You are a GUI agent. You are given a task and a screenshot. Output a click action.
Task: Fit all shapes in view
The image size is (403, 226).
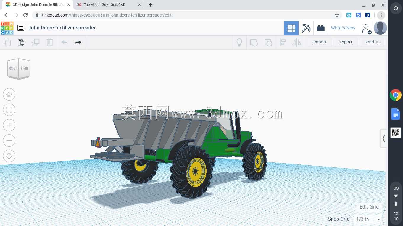tap(9, 110)
